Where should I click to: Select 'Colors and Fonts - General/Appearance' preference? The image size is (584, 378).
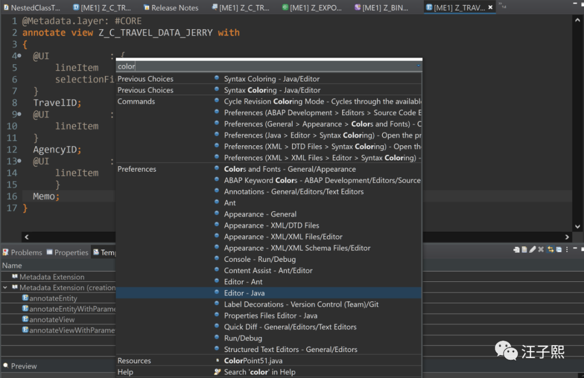point(290,169)
